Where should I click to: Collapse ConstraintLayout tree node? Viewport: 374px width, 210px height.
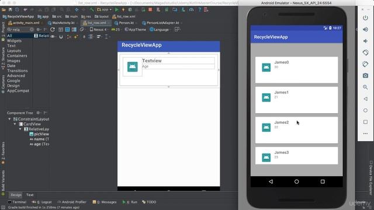[x=9, y=119]
